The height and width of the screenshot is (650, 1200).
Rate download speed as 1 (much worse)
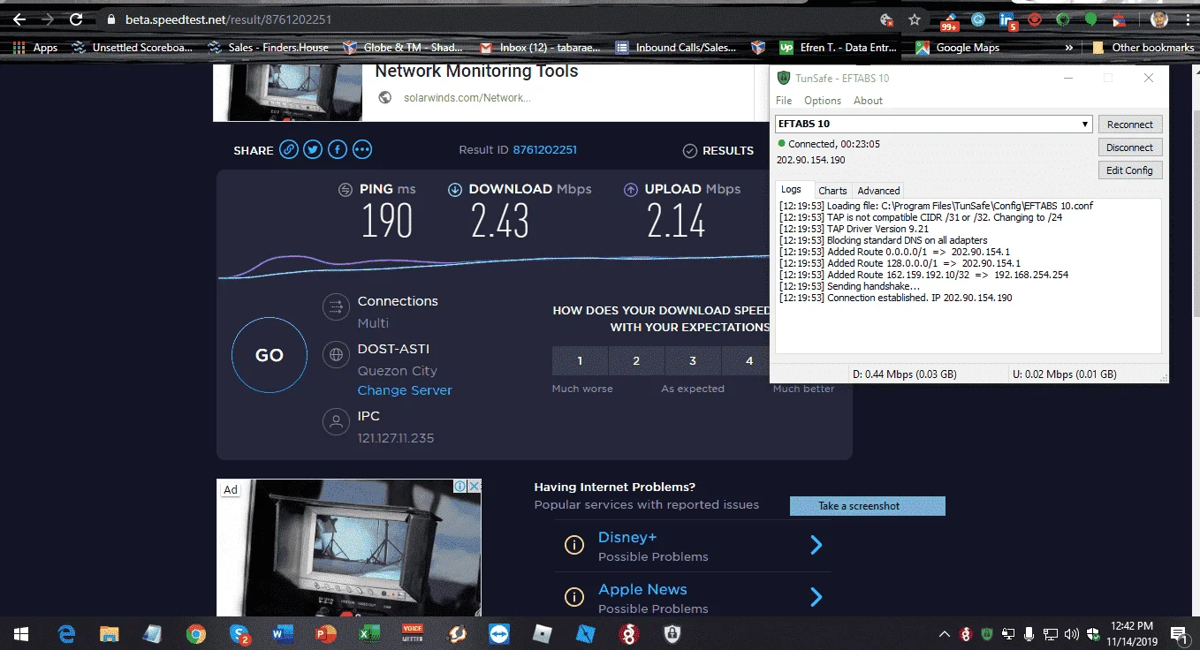(580, 360)
